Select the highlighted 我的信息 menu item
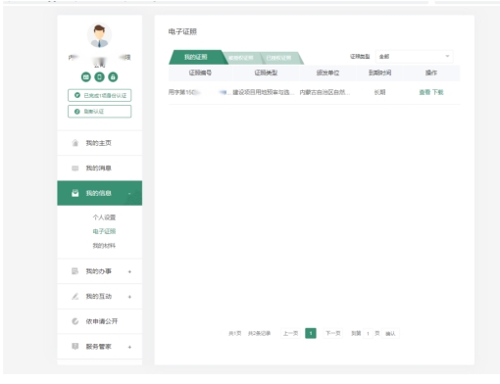 100,193
